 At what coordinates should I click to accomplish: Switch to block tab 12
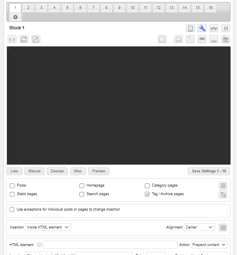159,8
